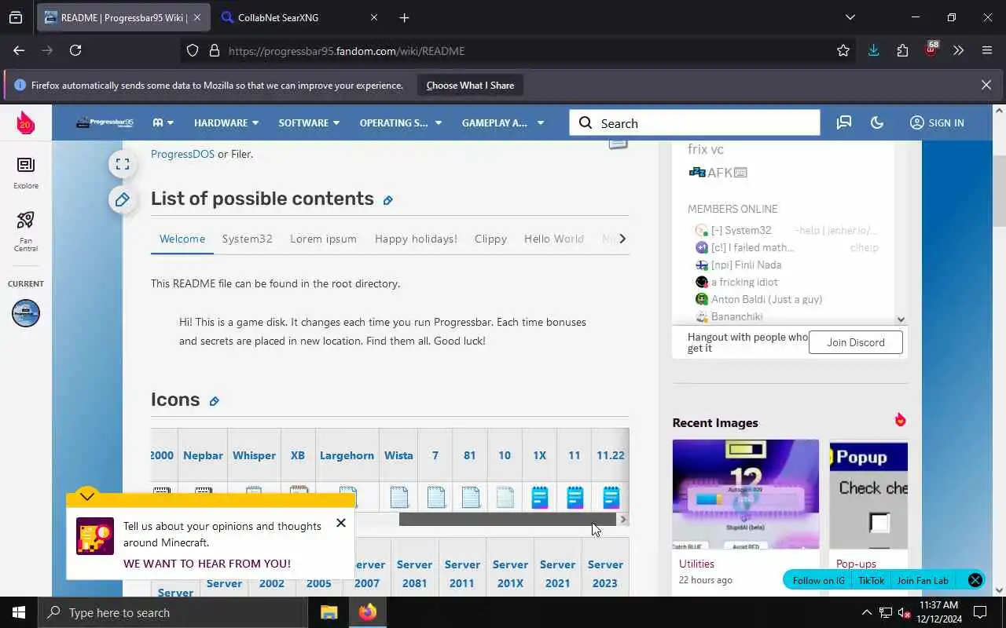The width and height of the screenshot is (1006, 628).
Task: Open WE WANT TO HEAR FROM YOU link
Action: click(207, 564)
